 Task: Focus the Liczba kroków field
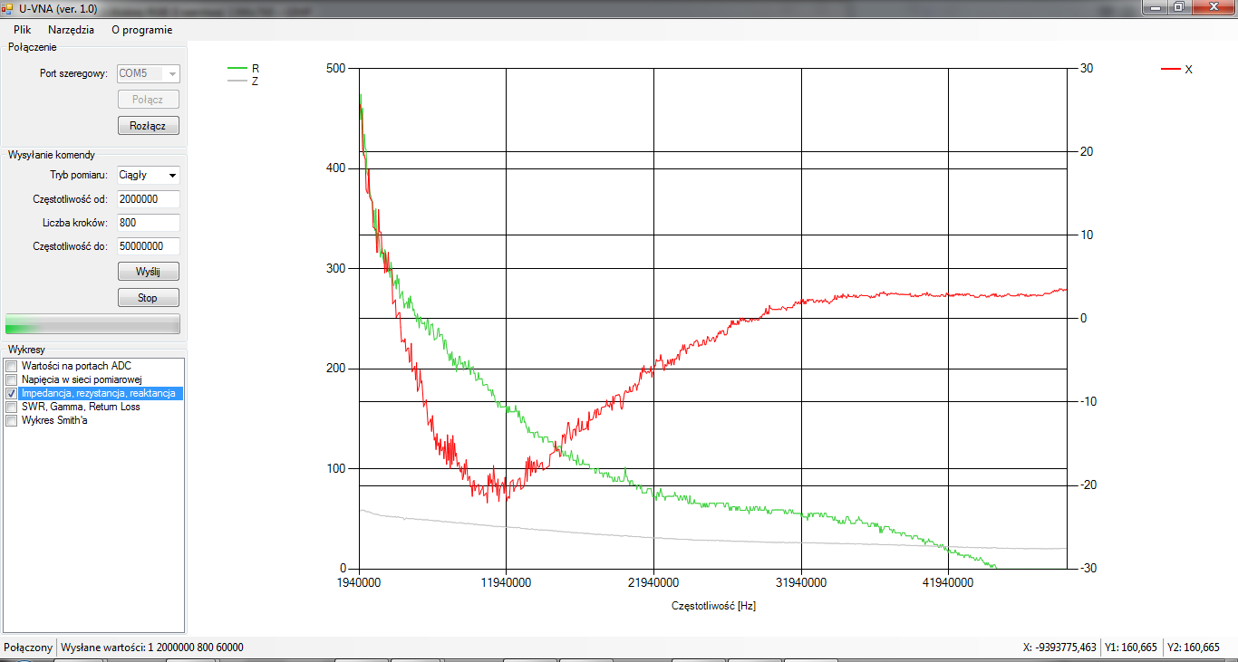coord(148,223)
